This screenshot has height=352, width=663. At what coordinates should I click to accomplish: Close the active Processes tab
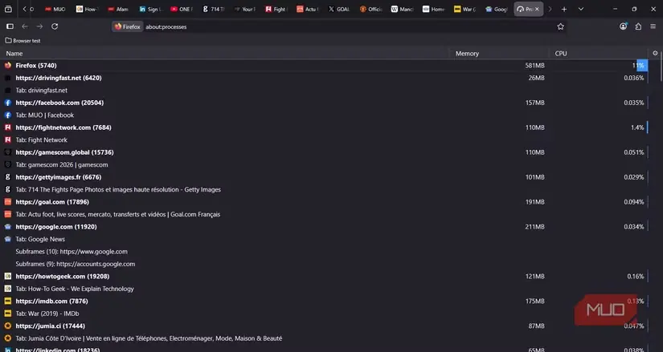coord(537,9)
